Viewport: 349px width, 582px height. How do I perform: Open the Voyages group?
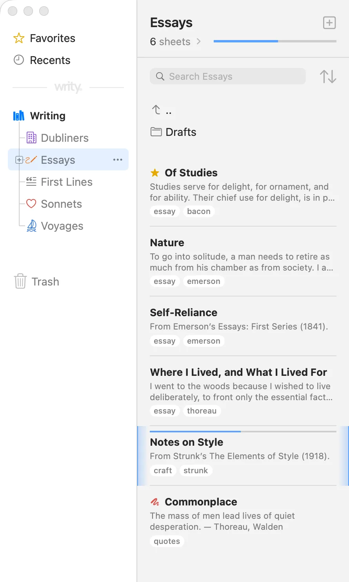pyautogui.click(x=62, y=226)
